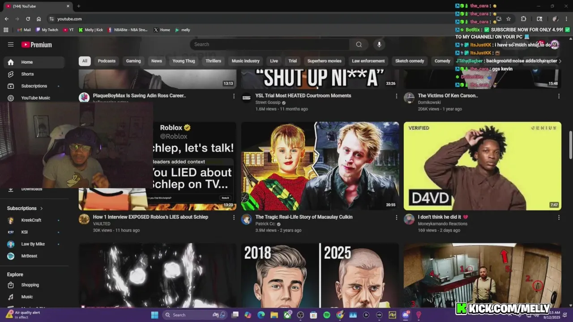
Task: Reload the page with the browser refresh button
Action: pos(28,19)
